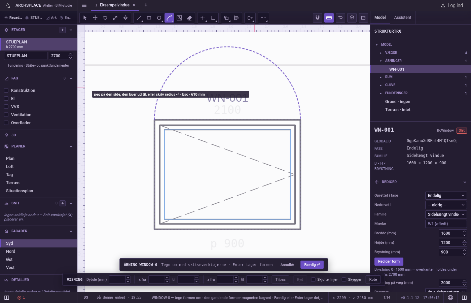Expand the VÆGGE tree node
The width and height of the screenshot is (471, 303).
point(381,53)
